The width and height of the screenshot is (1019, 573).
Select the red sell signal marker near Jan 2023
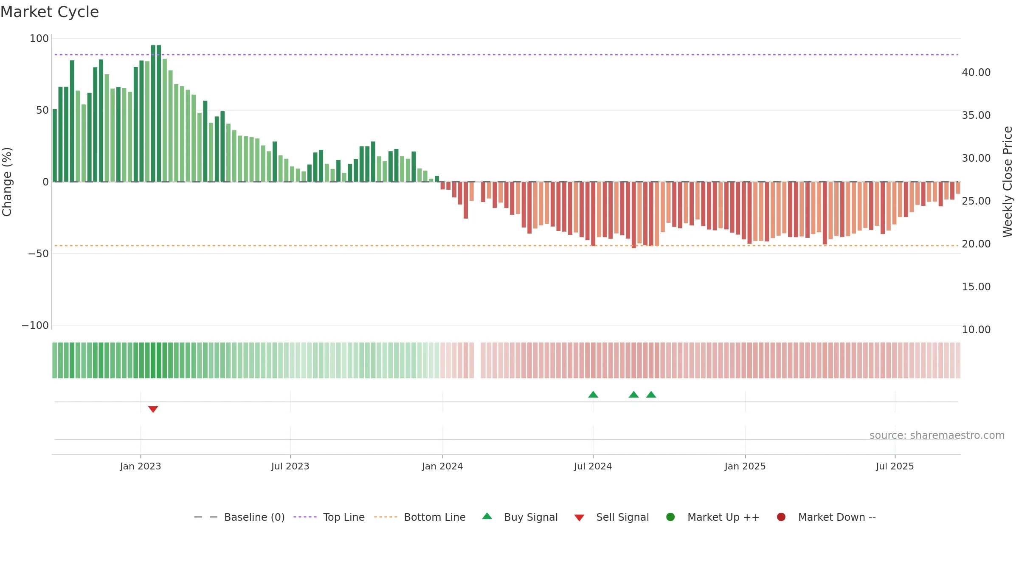(x=153, y=409)
